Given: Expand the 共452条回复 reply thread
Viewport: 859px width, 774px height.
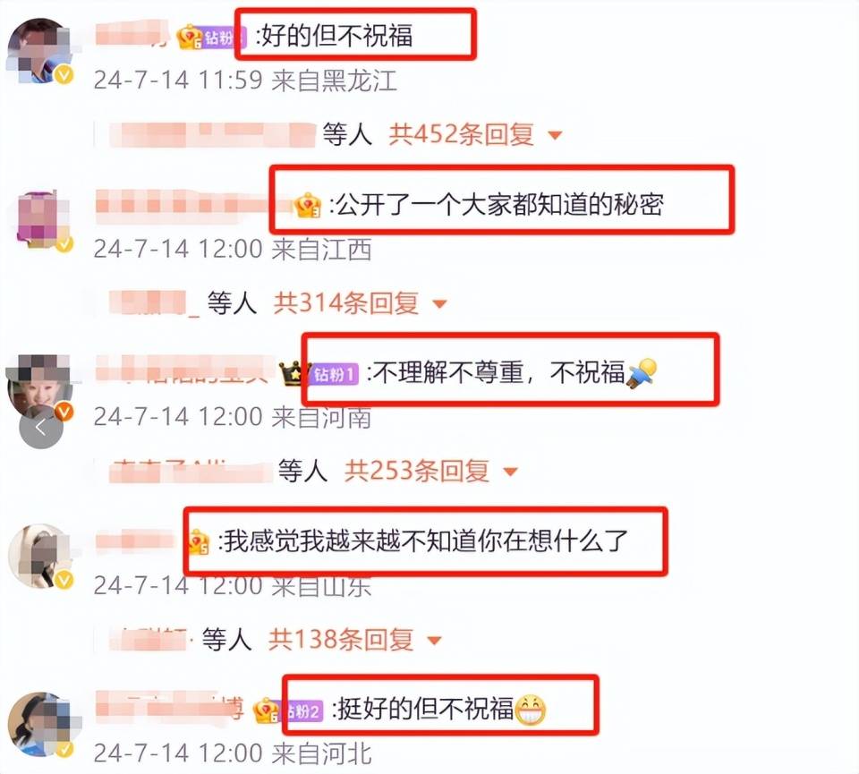Looking at the screenshot, I should pos(475,134).
